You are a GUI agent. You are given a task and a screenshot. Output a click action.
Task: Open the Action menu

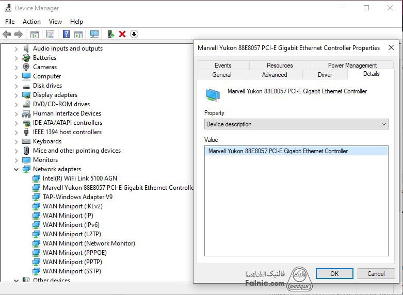point(31,22)
